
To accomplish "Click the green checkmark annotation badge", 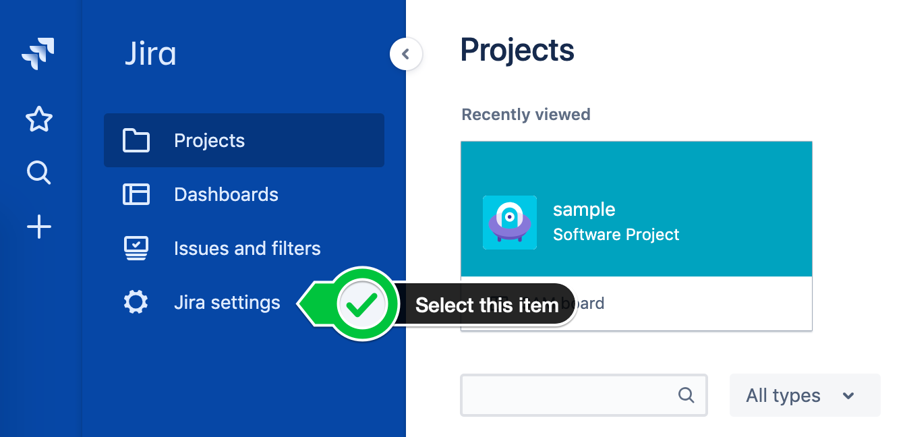I will tap(362, 305).
